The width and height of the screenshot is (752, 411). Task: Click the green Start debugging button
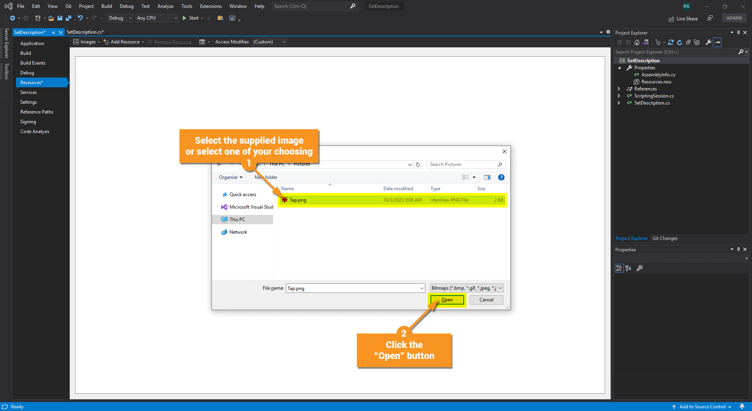click(x=191, y=18)
